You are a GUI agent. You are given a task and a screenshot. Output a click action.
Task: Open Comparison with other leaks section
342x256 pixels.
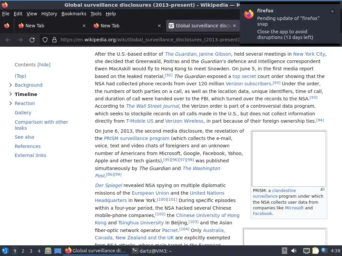point(41,125)
